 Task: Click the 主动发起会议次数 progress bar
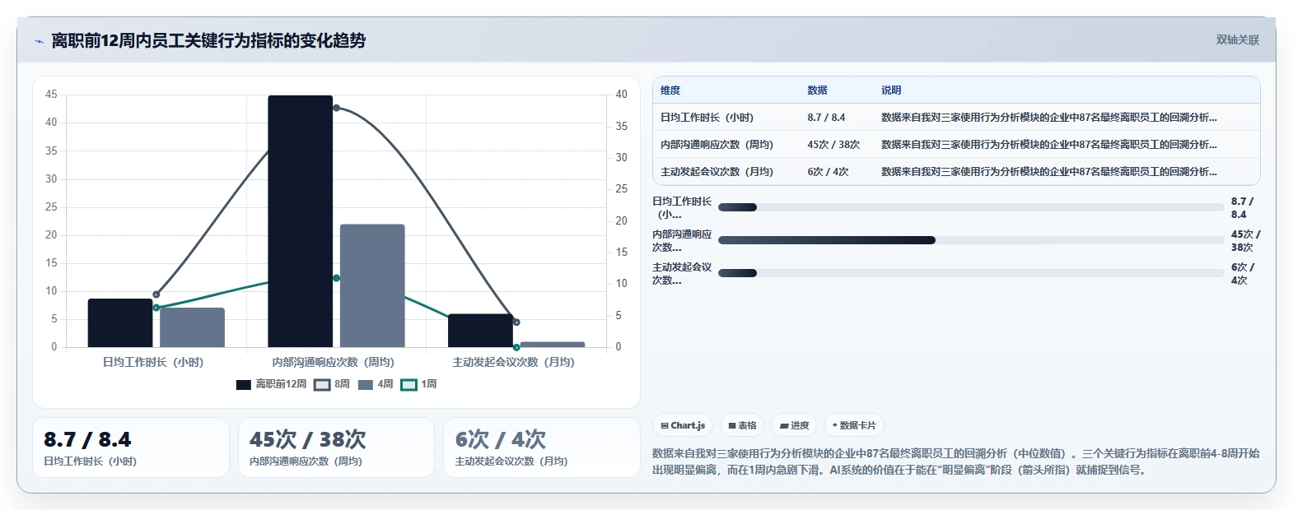tap(971, 273)
